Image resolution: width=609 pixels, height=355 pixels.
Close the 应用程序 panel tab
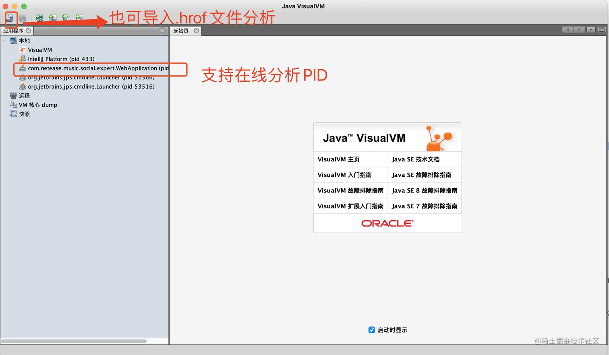(x=29, y=31)
